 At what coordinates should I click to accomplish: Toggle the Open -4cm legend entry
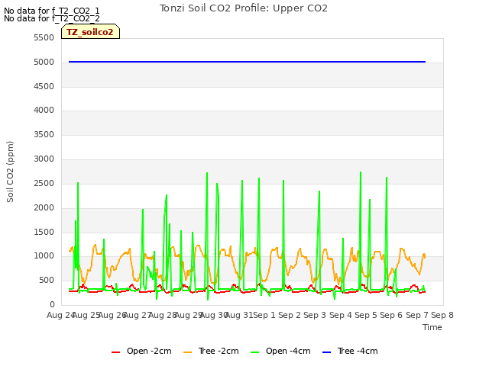click(x=280, y=351)
